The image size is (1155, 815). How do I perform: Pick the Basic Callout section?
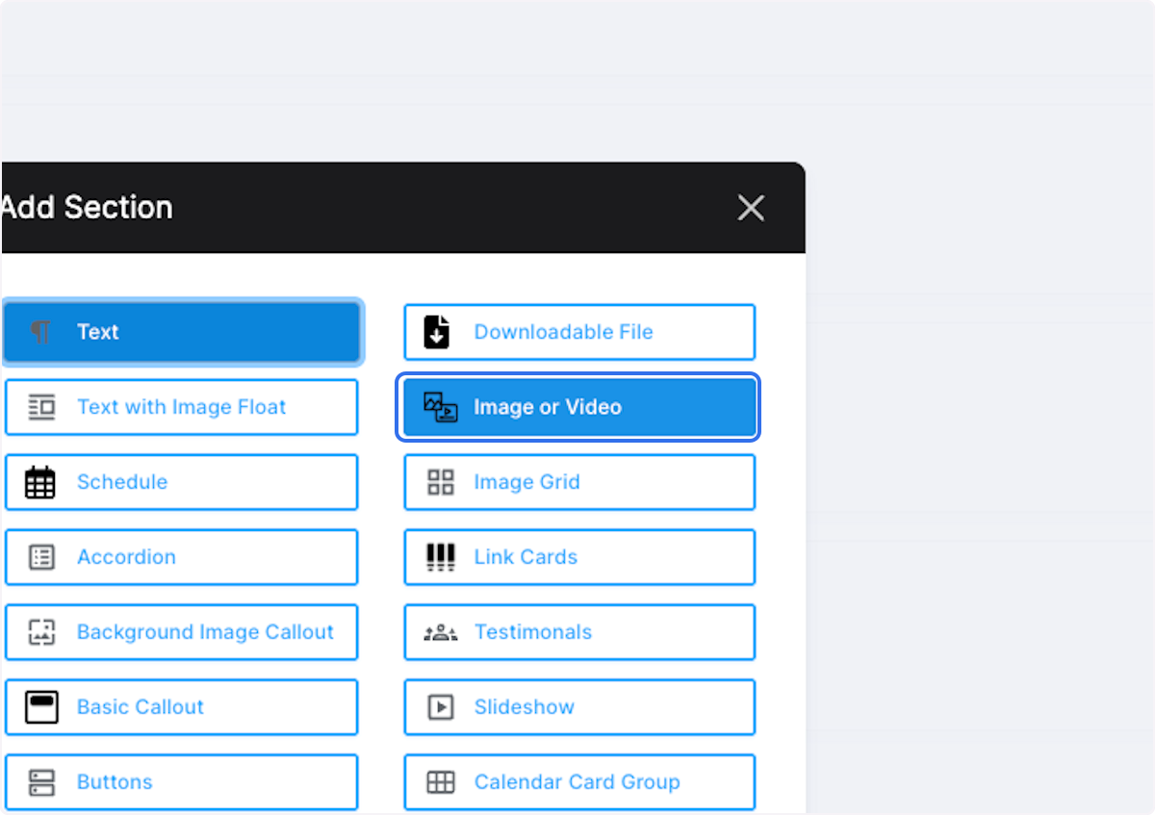(181, 707)
